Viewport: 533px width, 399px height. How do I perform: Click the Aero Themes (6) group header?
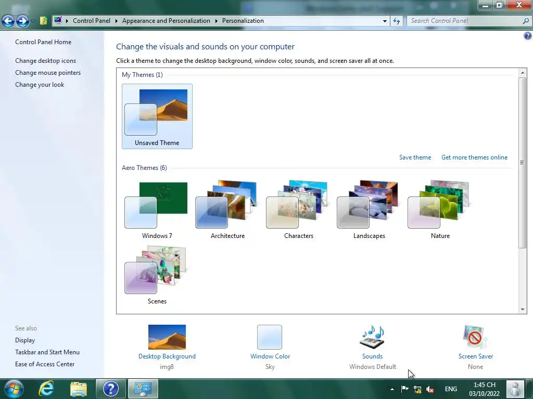coord(144,168)
